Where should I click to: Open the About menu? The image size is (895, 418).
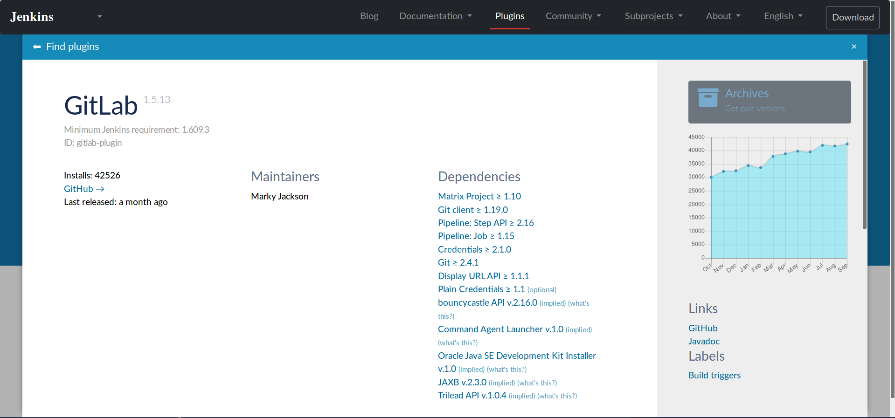pos(722,16)
